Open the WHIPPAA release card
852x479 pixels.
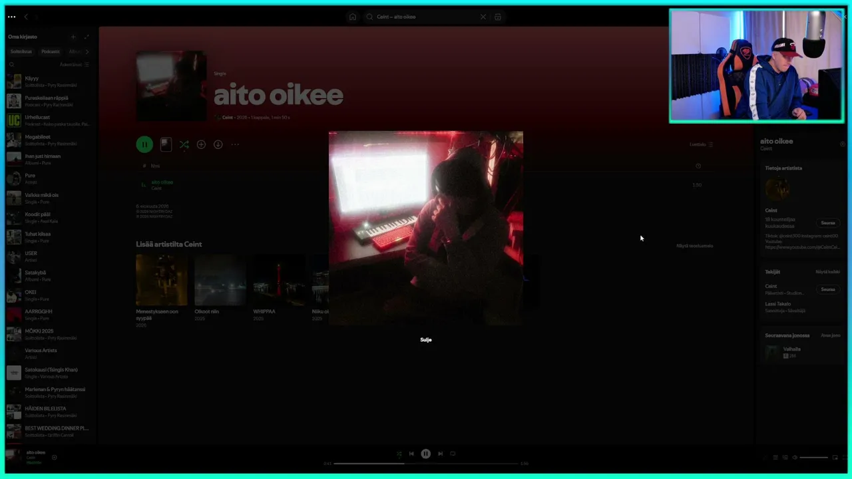click(279, 287)
